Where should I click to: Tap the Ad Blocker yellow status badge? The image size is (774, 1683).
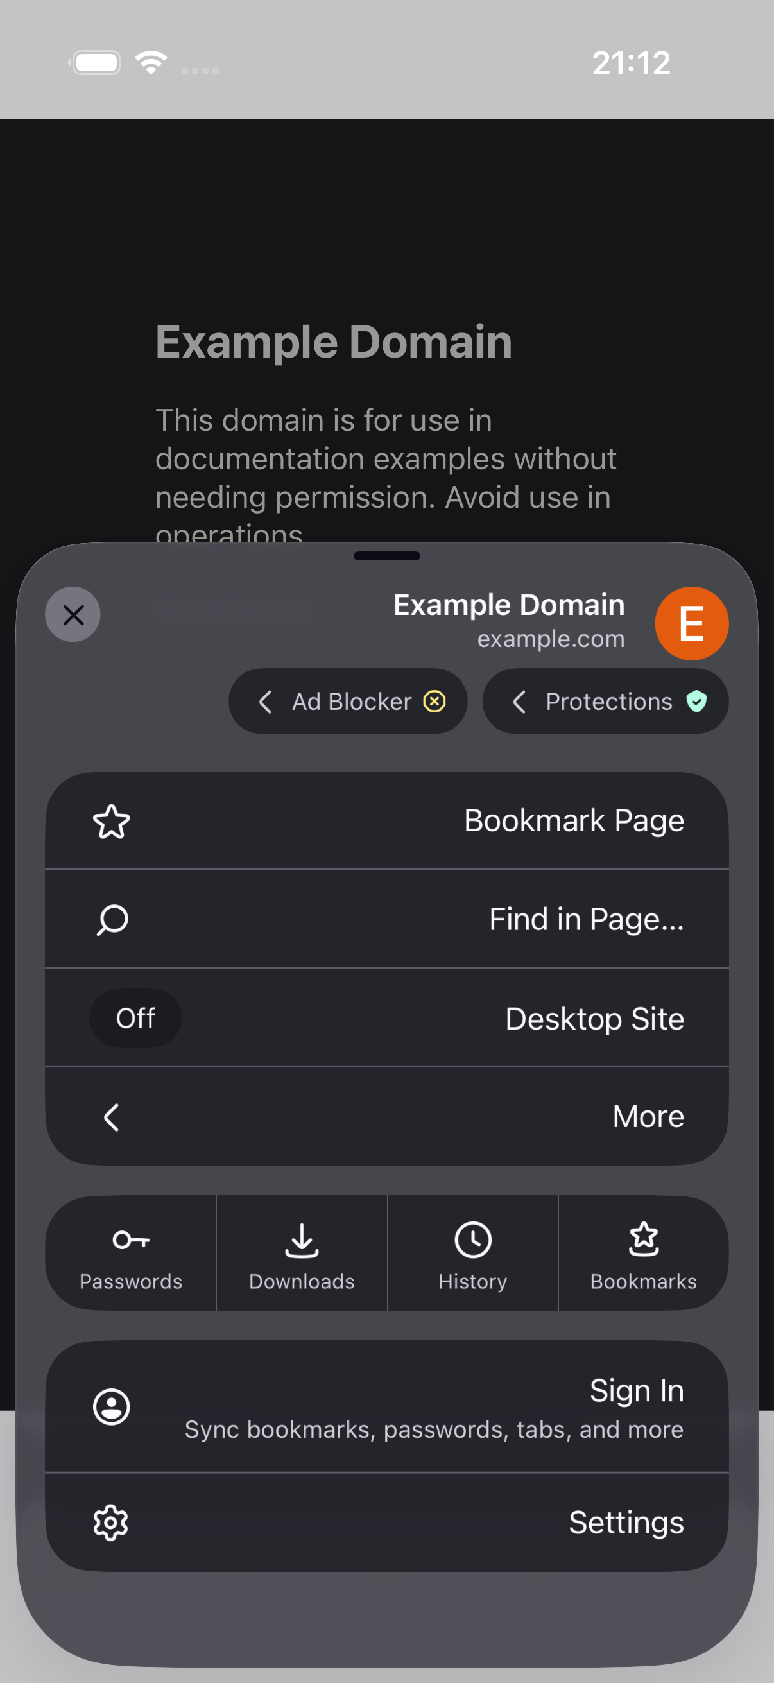click(x=434, y=701)
